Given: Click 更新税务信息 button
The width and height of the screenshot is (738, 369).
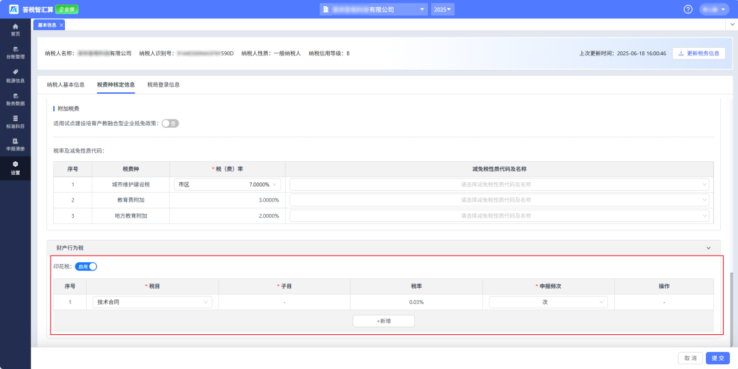Looking at the screenshot, I should [699, 54].
